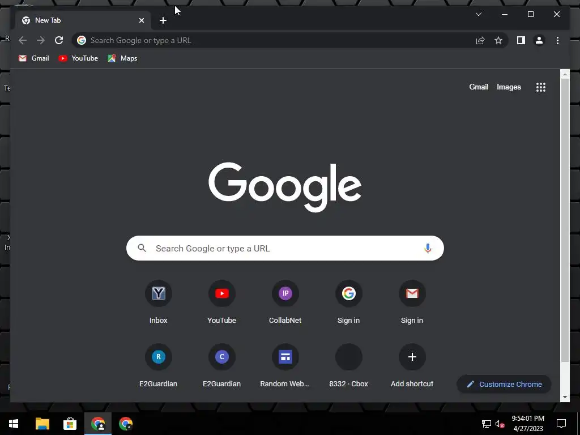Image resolution: width=580 pixels, height=435 pixels.
Task: Open the CollabNet shortcut tile
Action: tap(285, 302)
